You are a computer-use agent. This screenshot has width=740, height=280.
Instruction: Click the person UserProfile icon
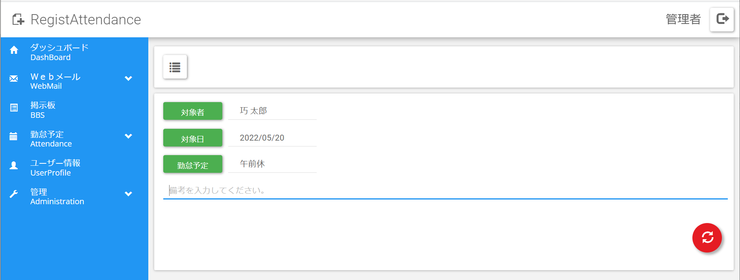(x=14, y=165)
